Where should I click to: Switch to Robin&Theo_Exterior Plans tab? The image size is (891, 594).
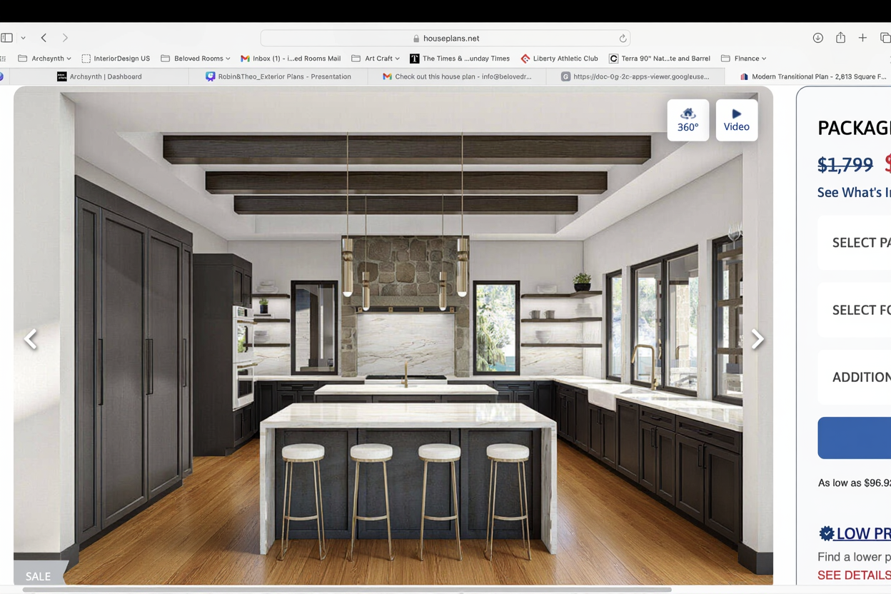278,76
